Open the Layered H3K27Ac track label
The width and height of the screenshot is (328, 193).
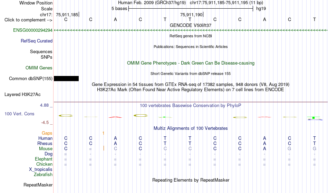pyautogui.click(x=22, y=95)
